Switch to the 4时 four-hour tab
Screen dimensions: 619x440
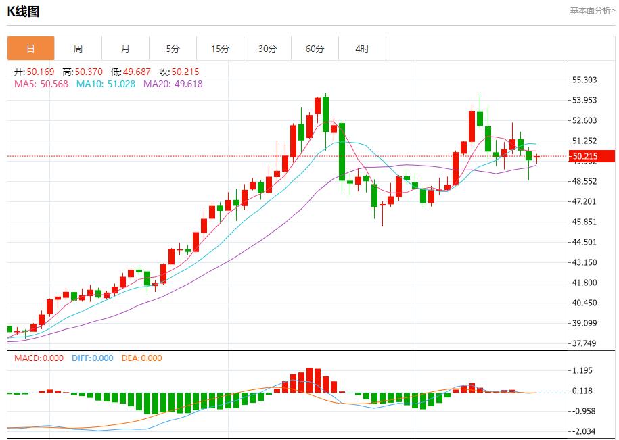tap(363, 48)
